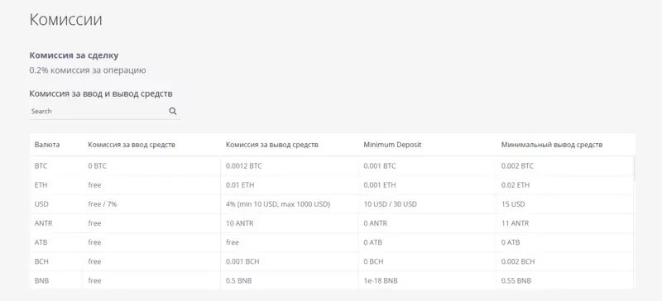
Task: Click the 0.001 BTC minimum deposit
Action: tap(380, 166)
